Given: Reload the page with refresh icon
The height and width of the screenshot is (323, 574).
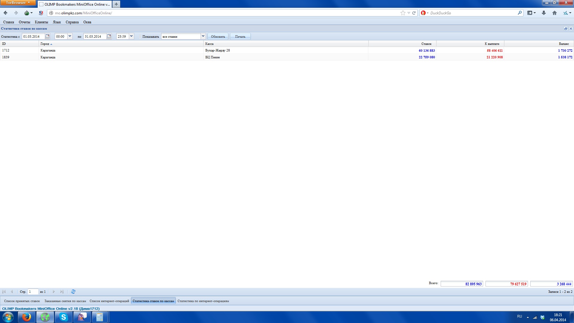Looking at the screenshot, I should (414, 13).
